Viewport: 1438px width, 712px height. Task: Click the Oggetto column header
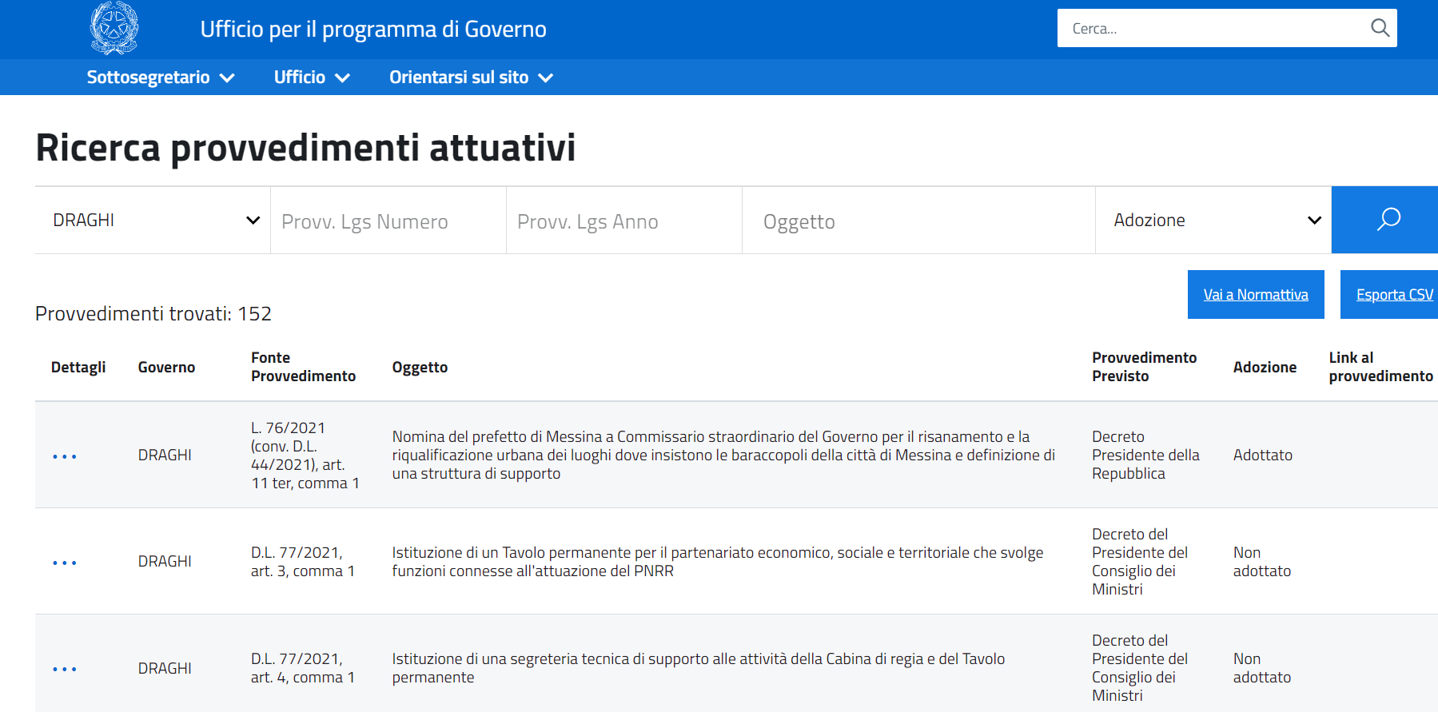tap(420, 367)
